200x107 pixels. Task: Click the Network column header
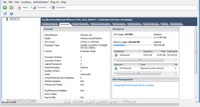click(x=126, y=65)
